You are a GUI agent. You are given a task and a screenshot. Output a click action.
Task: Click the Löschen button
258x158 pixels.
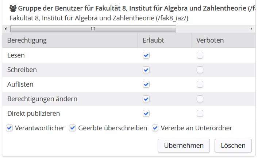point(233,146)
